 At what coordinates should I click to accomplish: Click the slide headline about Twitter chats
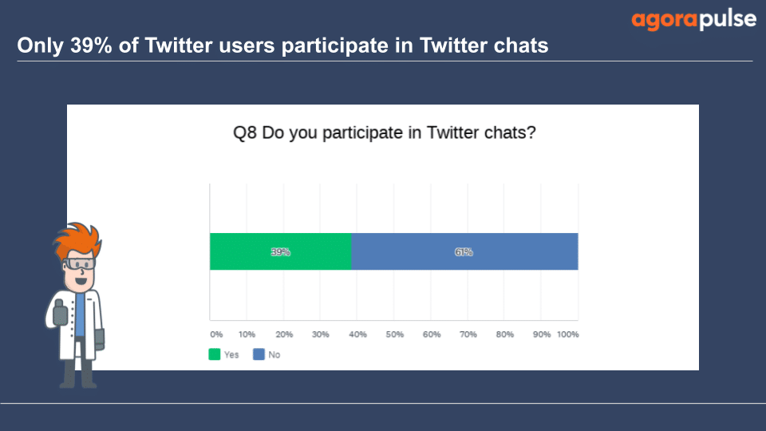[282, 45]
